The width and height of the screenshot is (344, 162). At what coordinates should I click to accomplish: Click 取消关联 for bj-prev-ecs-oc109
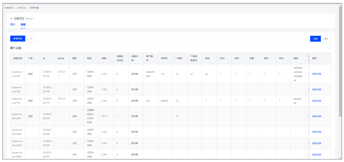pyautogui.click(x=317, y=89)
